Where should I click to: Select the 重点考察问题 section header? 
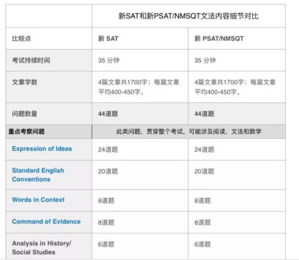click(x=27, y=131)
